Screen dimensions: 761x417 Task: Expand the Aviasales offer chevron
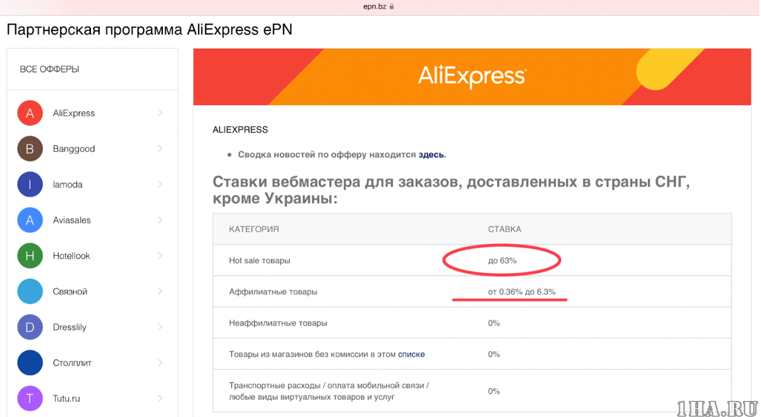coord(160,220)
